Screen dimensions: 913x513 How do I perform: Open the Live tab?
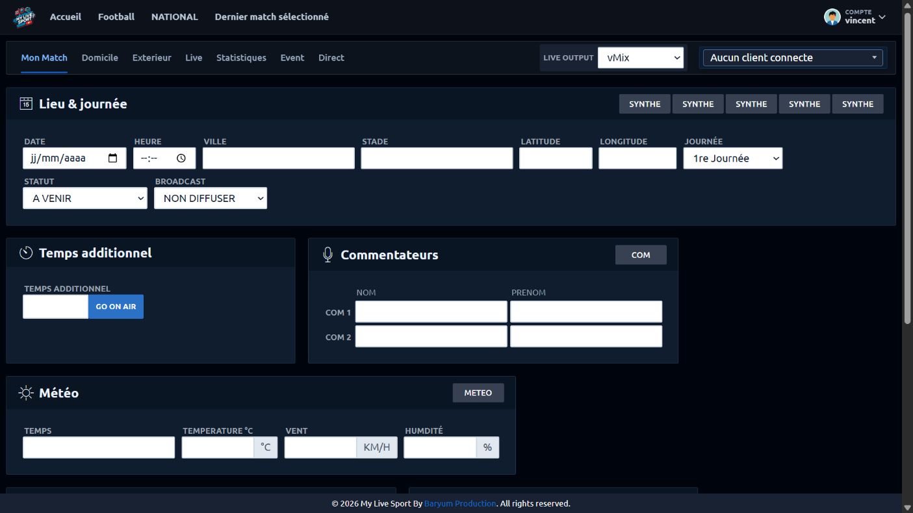[194, 58]
